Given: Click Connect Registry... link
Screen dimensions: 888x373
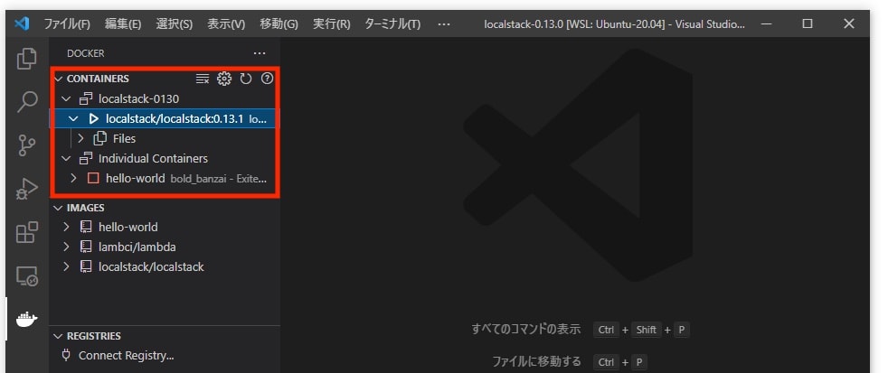Looking at the screenshot, I should point(126,356).
